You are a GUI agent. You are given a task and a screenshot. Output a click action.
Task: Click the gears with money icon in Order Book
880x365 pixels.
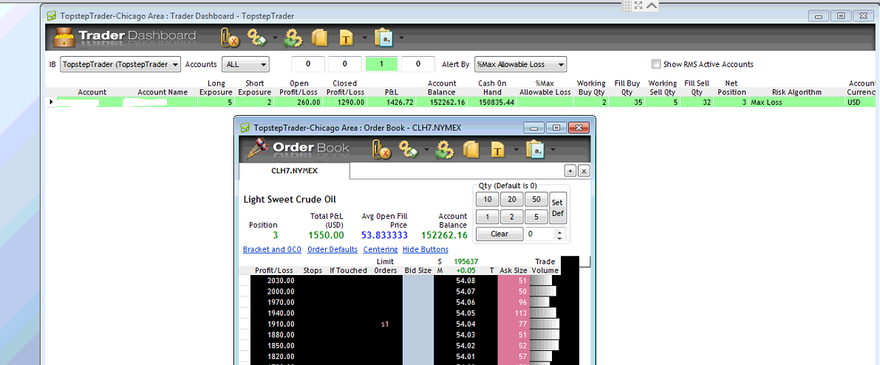click(x=409, y=149)
